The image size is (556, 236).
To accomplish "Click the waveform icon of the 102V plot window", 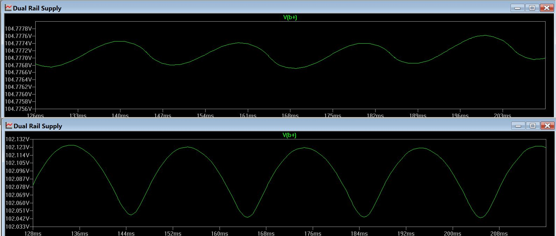I will tap(8, 126).
